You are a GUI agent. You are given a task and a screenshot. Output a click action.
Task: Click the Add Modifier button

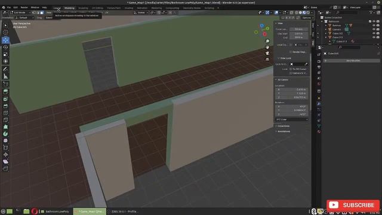pyautogui.click(x=352, y=60)
